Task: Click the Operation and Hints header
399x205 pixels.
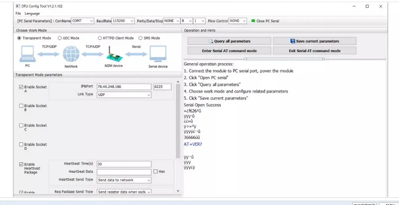Action: [x=200, y=30]
